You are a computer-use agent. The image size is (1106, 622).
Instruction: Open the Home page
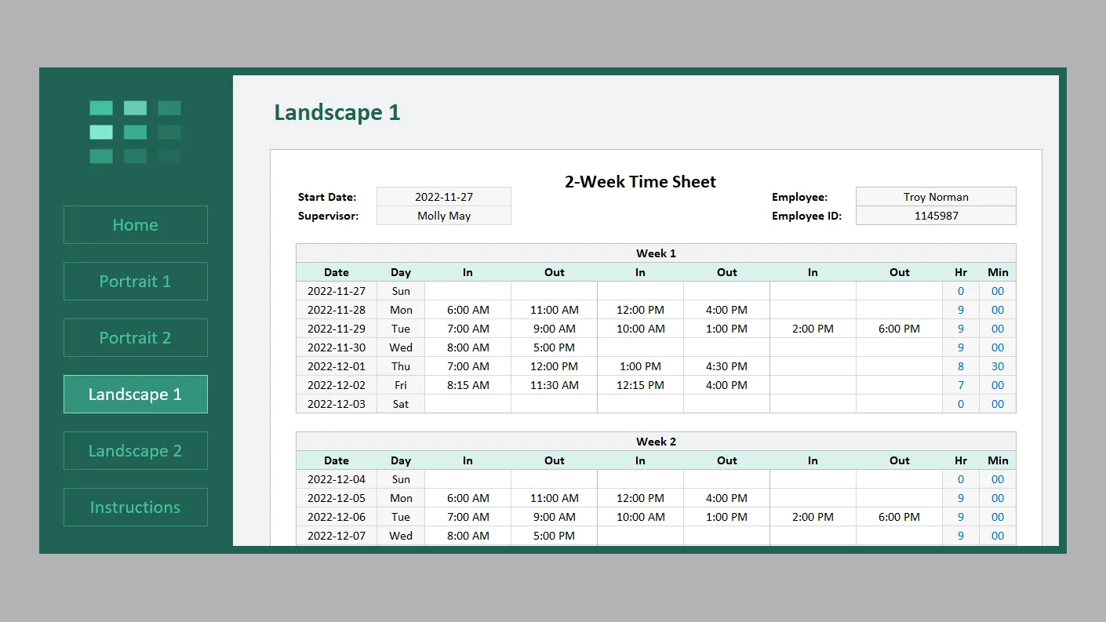coord(135,225)
